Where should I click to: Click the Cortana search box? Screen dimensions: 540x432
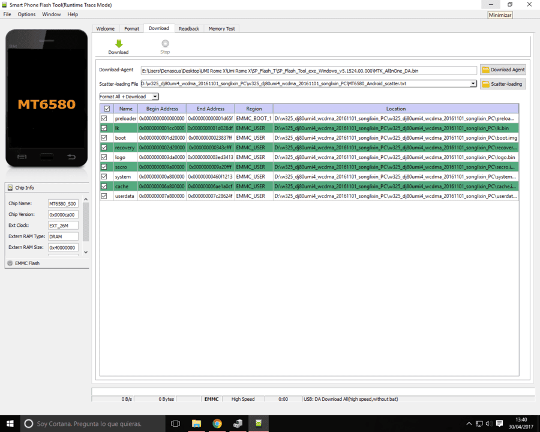(92, 424)
